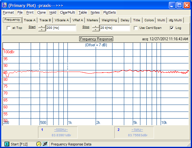Click the 83.83901dBr marker 1 value
The image size is (192, 148).
pyautogui.click(x=61, y=135)
